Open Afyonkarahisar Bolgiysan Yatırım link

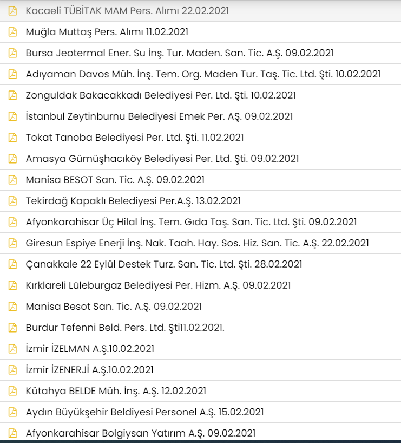[140, 433]
